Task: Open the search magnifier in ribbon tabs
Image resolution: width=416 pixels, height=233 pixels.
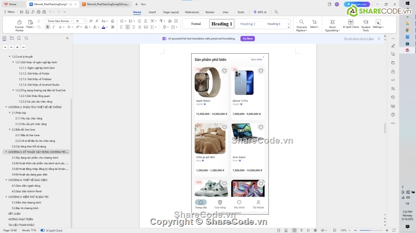Action: click(x=276, y=12)
